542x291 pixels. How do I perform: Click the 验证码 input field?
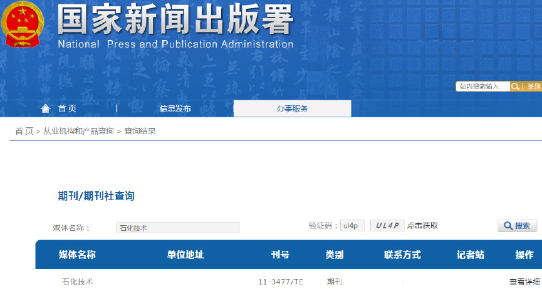352,226
